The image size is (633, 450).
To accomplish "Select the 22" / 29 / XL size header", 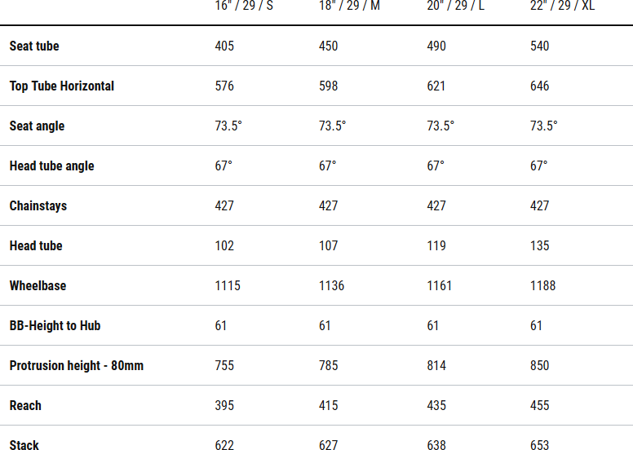I will [562, 7].
